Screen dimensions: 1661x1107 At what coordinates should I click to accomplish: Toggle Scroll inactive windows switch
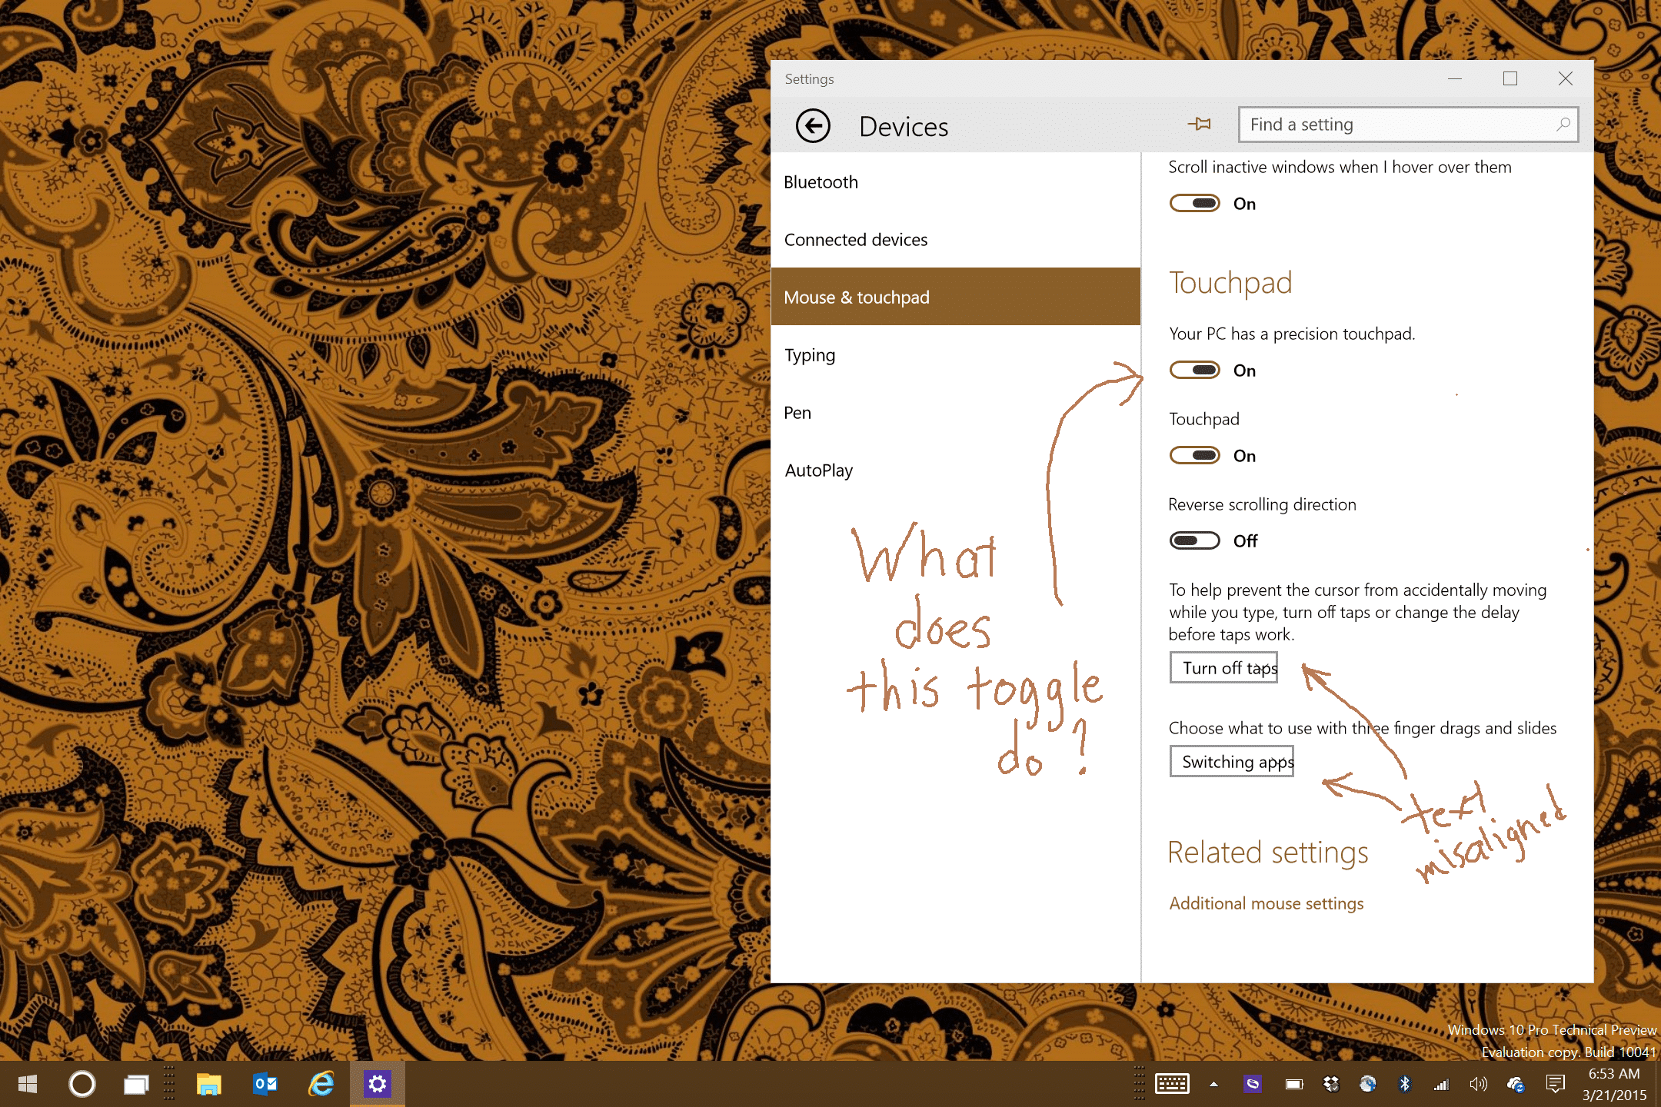(1194, 203)
